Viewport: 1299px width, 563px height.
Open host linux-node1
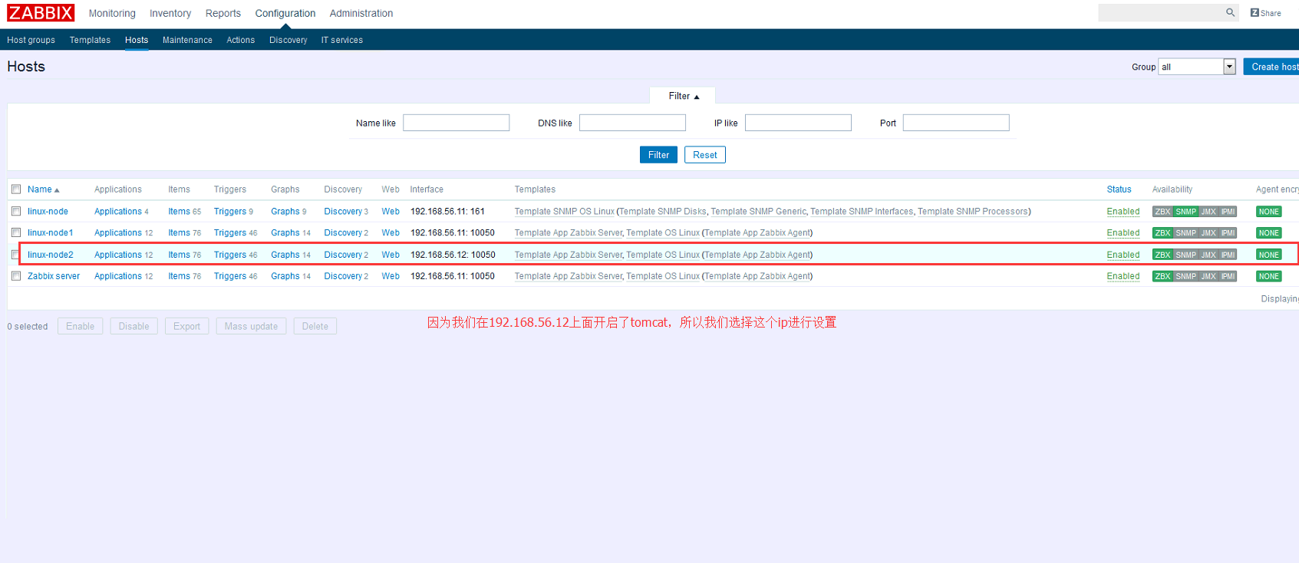coord(51,233)
